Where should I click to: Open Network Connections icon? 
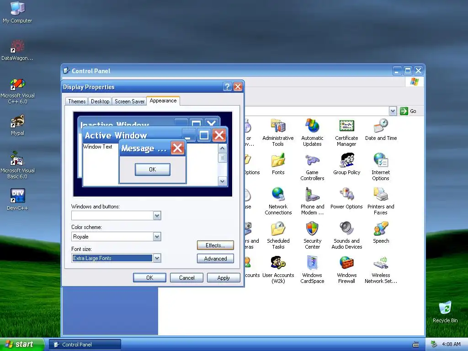[278, 201]
